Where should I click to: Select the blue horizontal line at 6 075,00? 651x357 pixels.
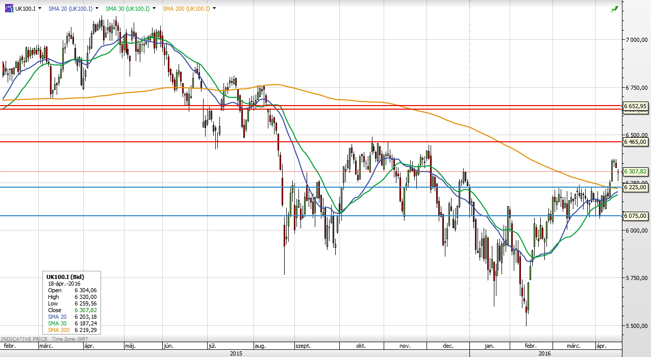[311, 216]
